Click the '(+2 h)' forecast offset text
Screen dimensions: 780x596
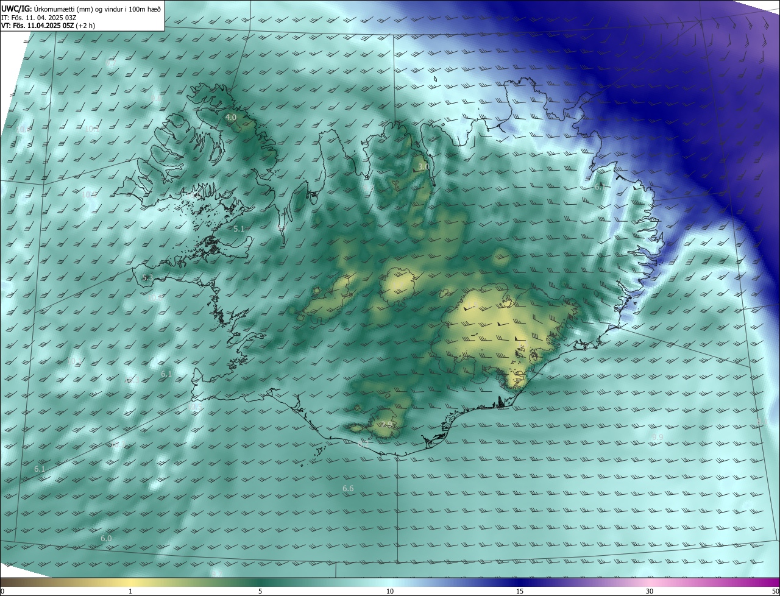[x=86, y=26]
